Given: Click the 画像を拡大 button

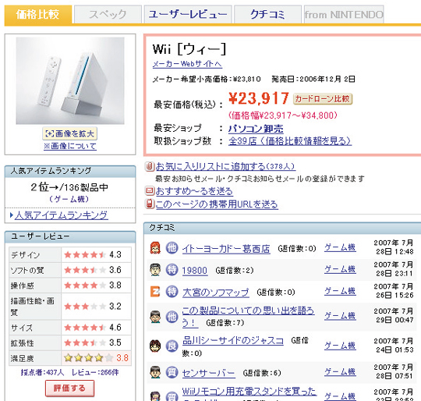Looking at the screenshot, I should pyautogui.click(x=70, y=133).
